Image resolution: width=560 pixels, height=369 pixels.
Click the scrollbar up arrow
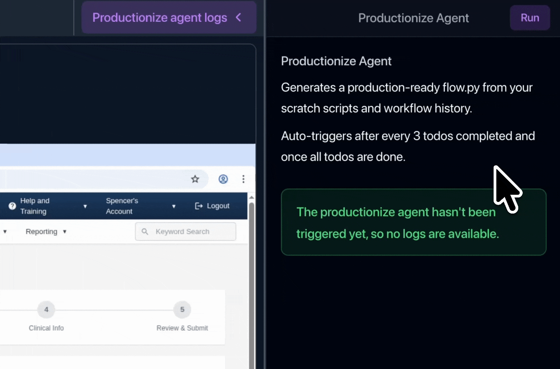[252, 197]
